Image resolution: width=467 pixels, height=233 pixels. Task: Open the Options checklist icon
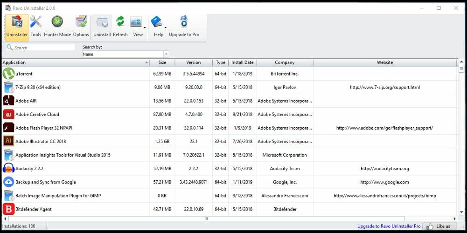81,22
